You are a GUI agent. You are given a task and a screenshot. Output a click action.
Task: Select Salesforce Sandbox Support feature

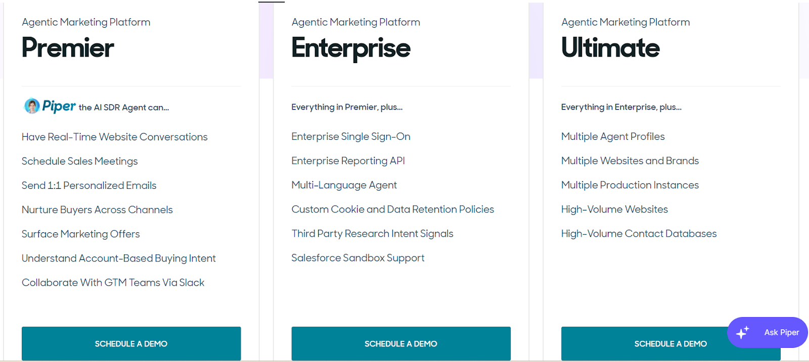coord(357,257)
